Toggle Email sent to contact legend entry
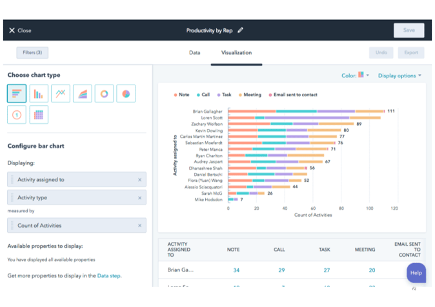Image resolution: width=435 pixels, height=307 pixels. pos(293,95)
